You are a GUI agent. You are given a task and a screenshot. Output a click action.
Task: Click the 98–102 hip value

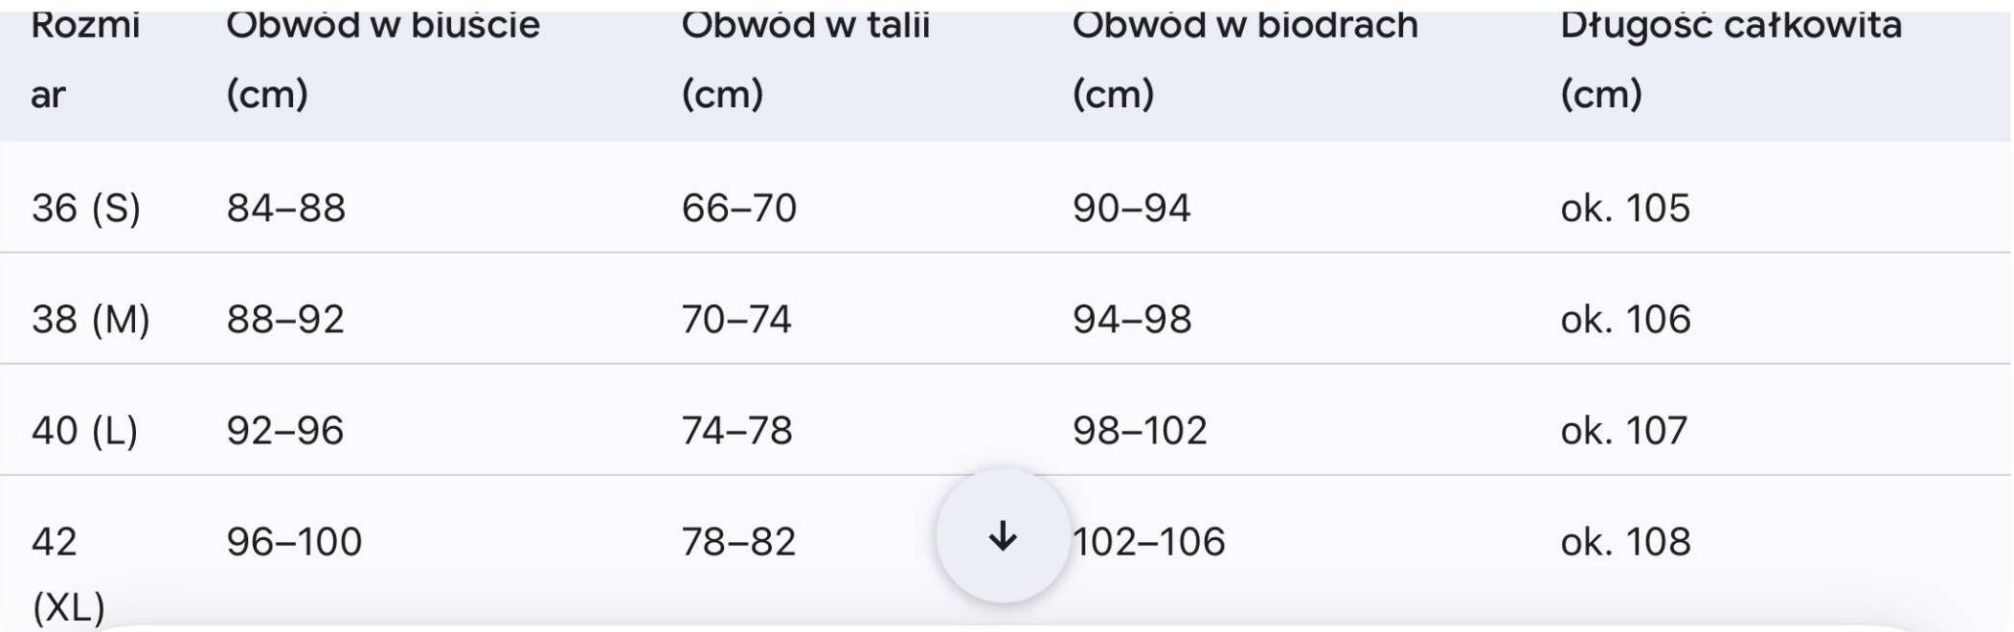1139,430
